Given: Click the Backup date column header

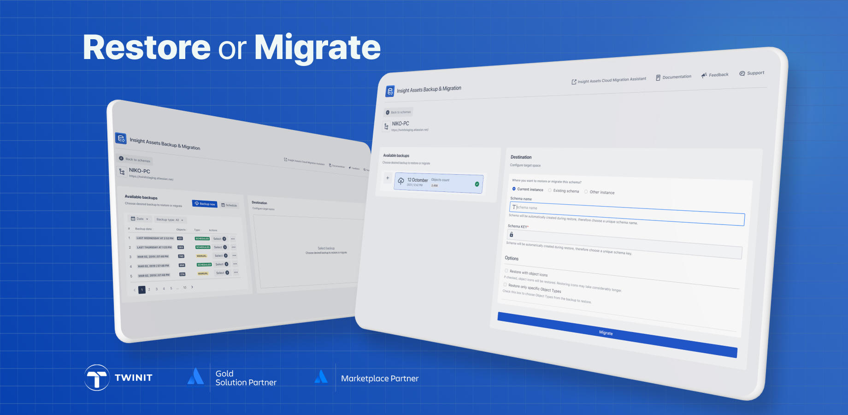Looking at the screenshot, I should 143,229.
